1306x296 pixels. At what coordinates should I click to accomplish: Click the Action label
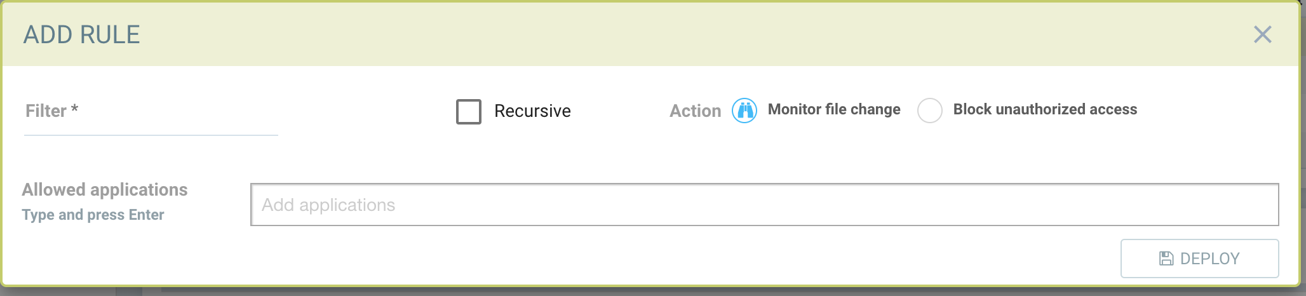coord(695,111)
